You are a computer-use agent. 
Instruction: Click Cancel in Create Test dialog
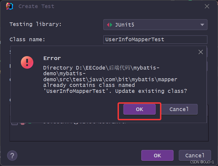195,156
